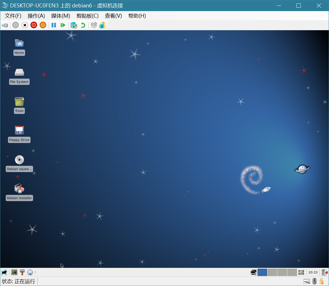
Task: Click the orange Save state button
Action: [x=43, y=25]
